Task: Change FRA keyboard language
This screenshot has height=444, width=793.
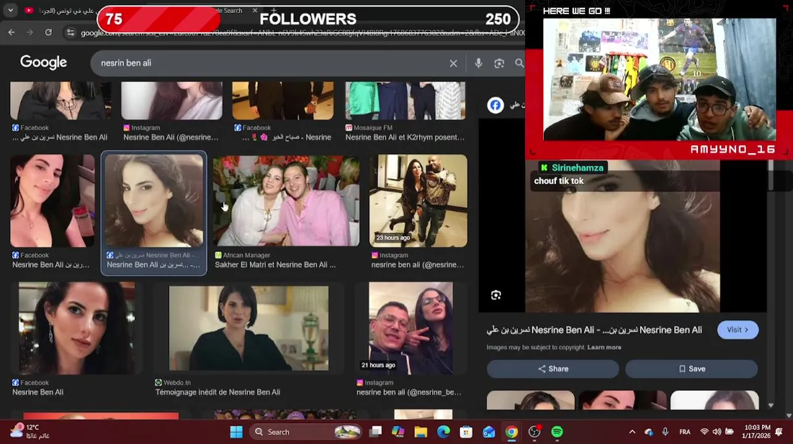Action: 685,432
